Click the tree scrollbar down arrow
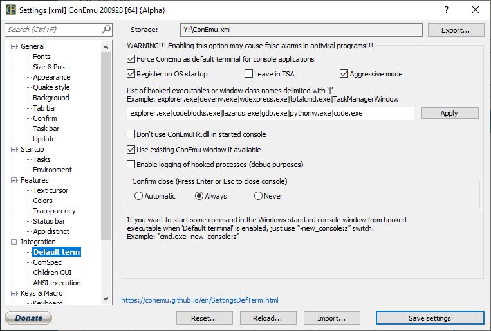The image size is (491, 331). pos(106,299)
